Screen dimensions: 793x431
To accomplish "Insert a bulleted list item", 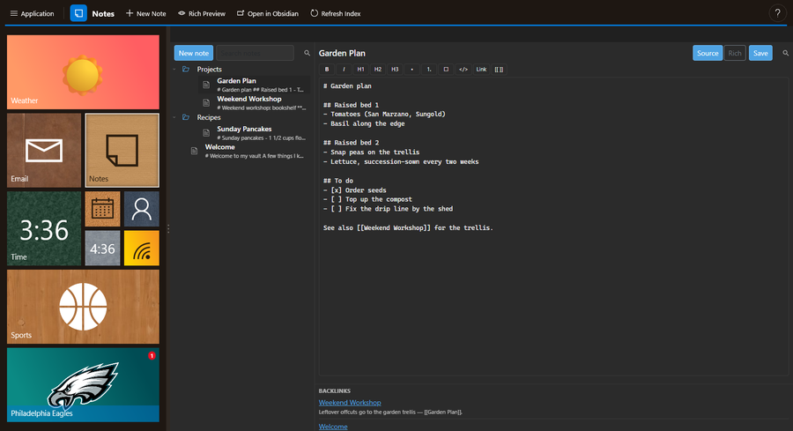I will 412,70.
